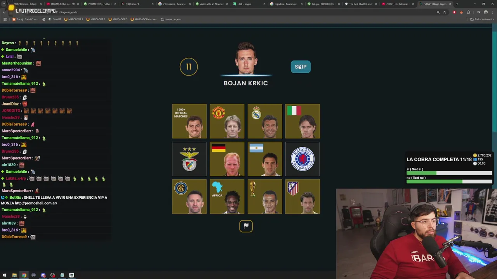
Task: Open the MARCADOR 3 bookmark
Action: coord(118,19)
